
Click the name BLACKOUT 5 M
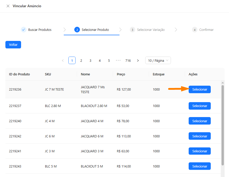(x=92, y=166)
